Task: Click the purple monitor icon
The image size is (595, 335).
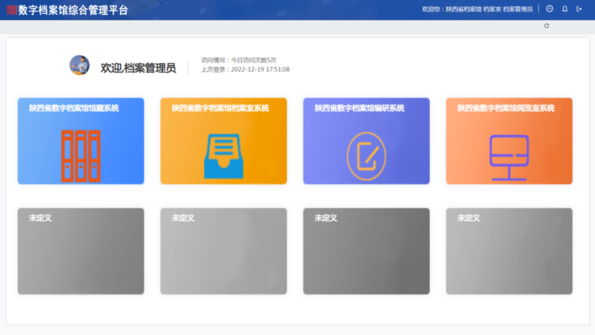Action: (509, 157)
